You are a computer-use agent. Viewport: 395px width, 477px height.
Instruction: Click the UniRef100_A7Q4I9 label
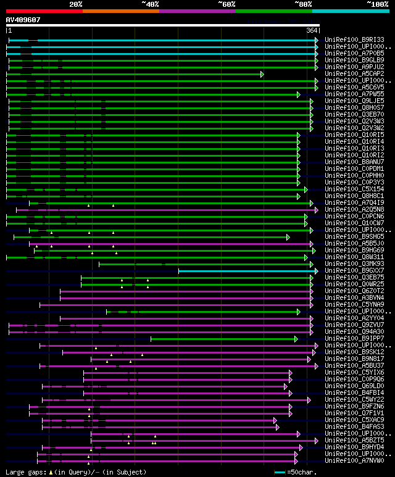coord(354,203)
